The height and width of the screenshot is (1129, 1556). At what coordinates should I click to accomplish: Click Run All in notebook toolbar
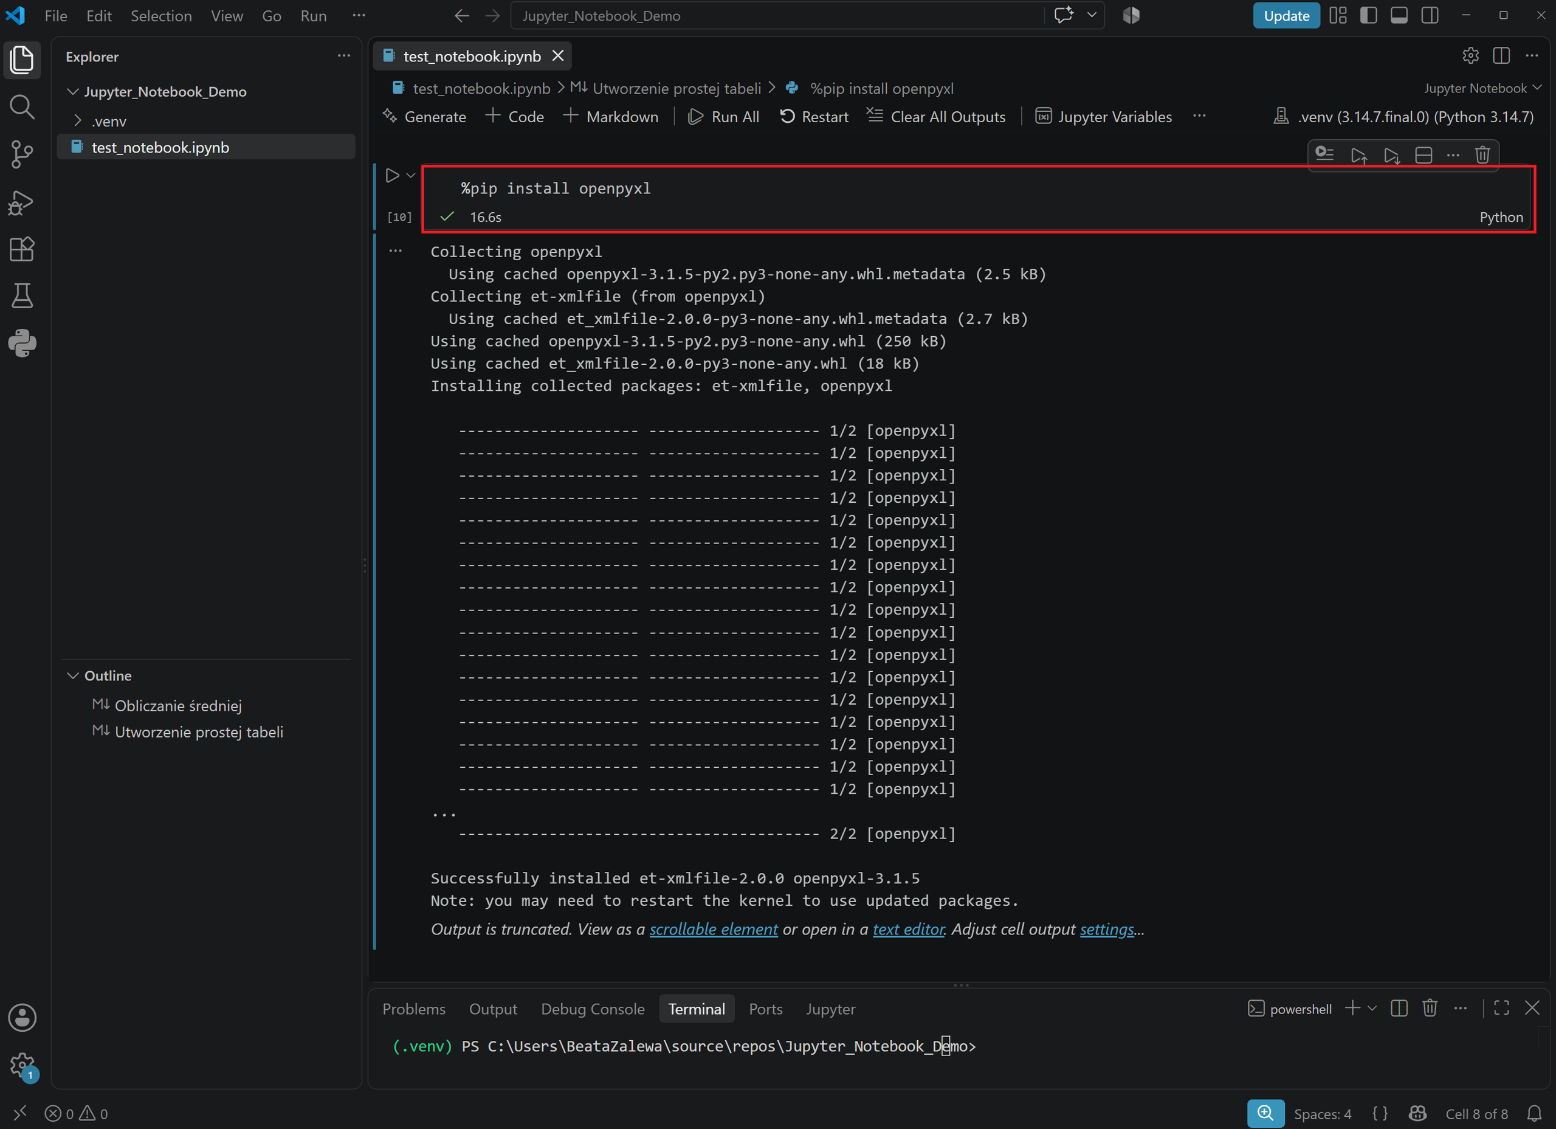[723, 117]
